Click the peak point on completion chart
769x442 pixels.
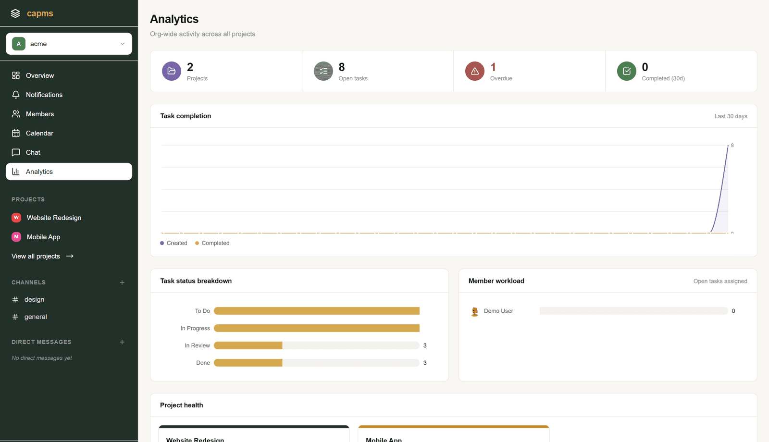(728, 145)
